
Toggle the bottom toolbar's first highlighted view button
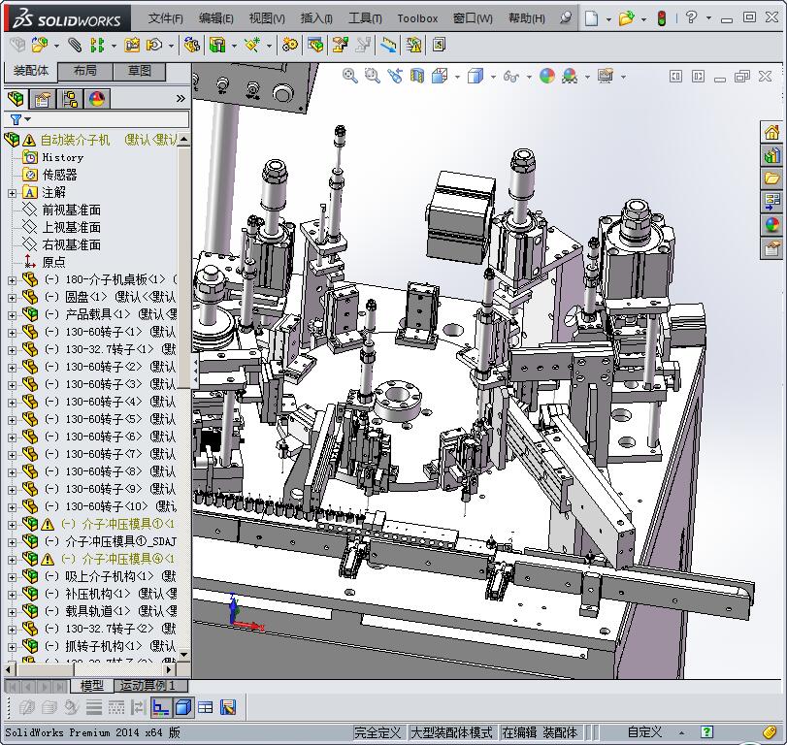[161, 707]
